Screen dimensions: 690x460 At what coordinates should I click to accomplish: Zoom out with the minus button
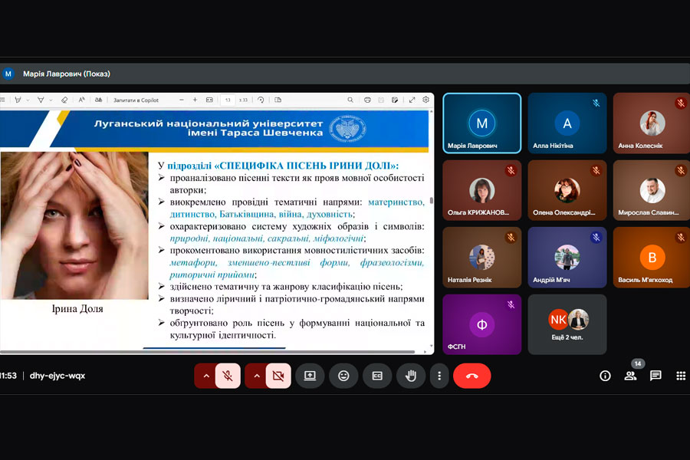(181, 100)
